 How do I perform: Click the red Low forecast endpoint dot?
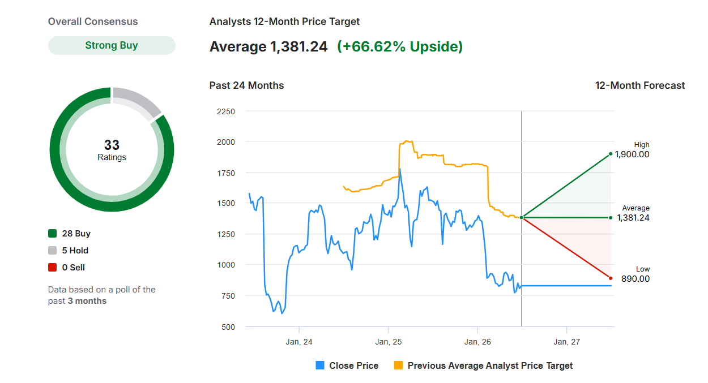611,278
